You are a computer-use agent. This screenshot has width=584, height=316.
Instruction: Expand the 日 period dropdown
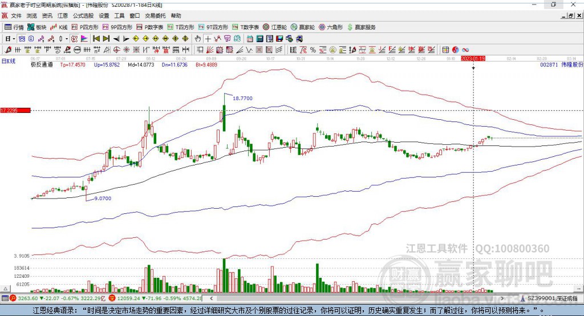coord(14,39)
